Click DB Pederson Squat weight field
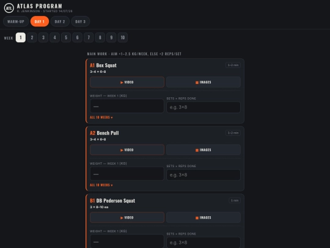Screen dimensions: 330x248 127,241
